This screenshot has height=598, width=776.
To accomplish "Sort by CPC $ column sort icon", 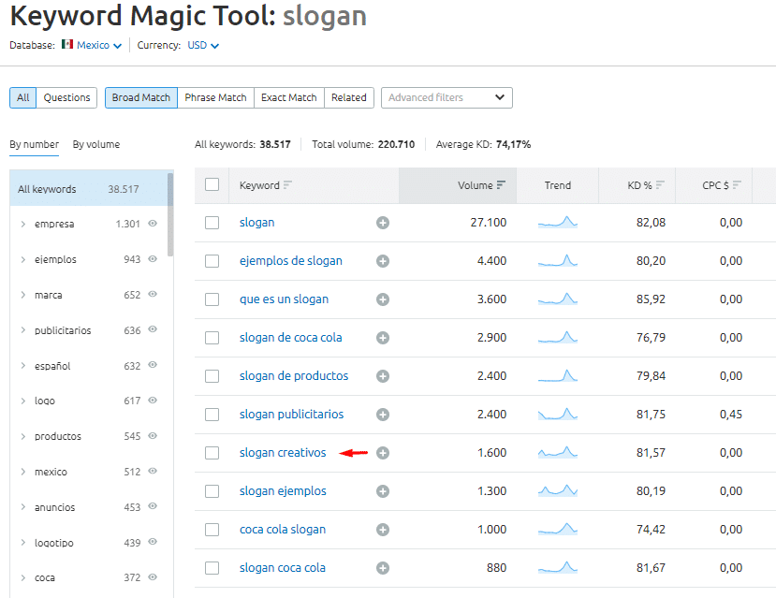I will click(x=737, y=185).
